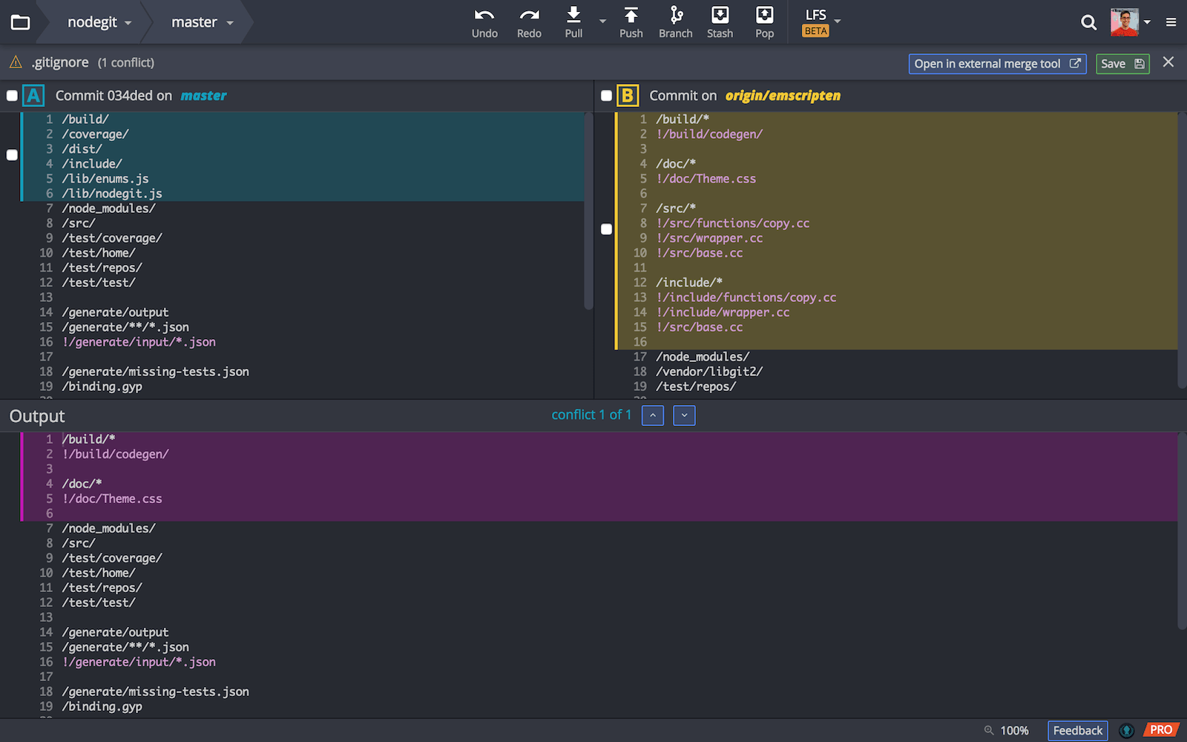Save the merged .gitignore file
This screenshot has width=1187, height=742.
(1122, 63)
